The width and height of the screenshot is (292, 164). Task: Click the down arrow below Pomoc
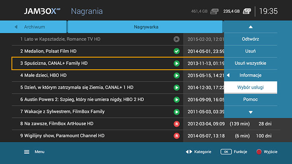click(x=251, y=112)
